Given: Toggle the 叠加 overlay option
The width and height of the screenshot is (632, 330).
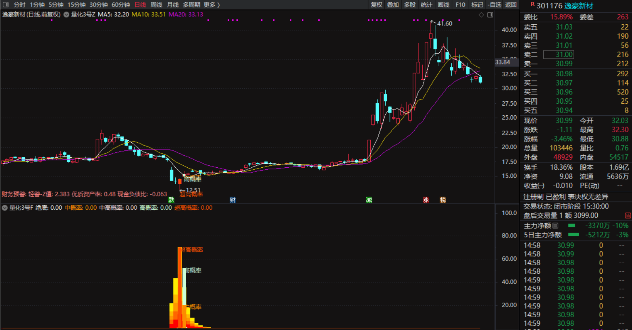Looking at the screenshot, I should click(x=393, y=5).
